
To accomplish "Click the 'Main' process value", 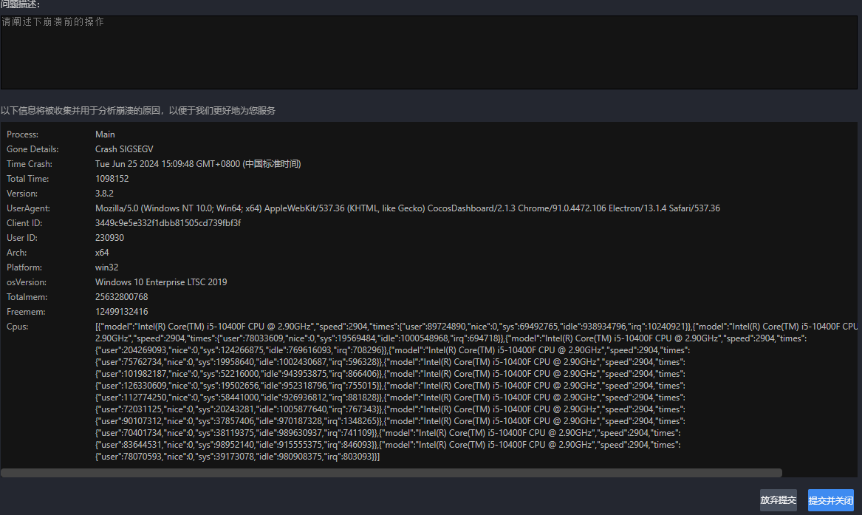I will pos(105,134).
